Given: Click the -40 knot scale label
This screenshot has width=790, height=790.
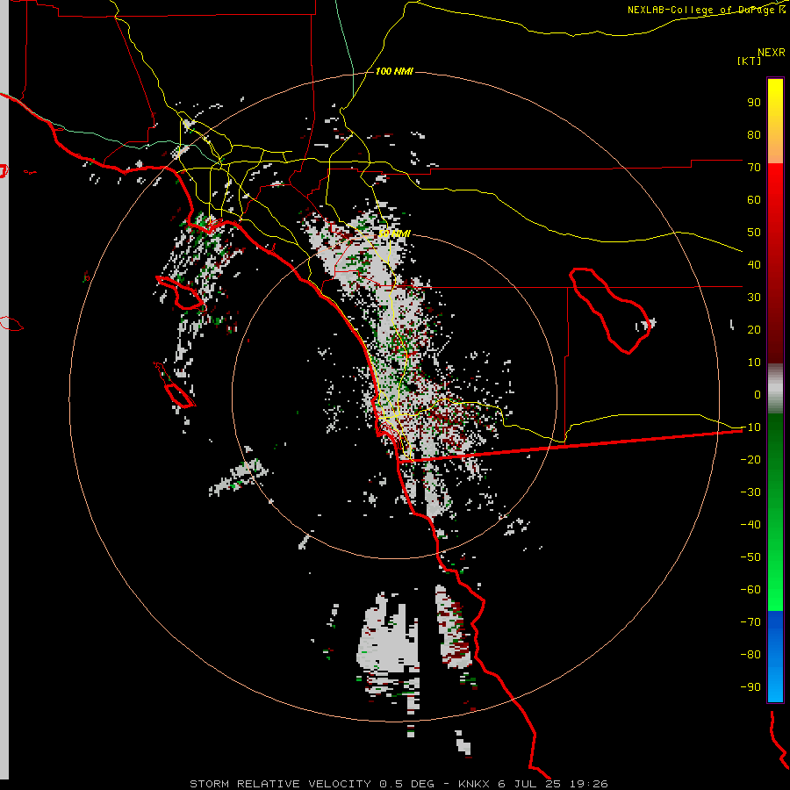Looking at the screenshot, I should (x=750, y=525).
